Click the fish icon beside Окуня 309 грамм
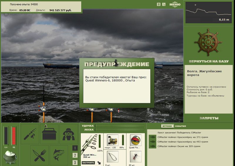 coord(152,146)
